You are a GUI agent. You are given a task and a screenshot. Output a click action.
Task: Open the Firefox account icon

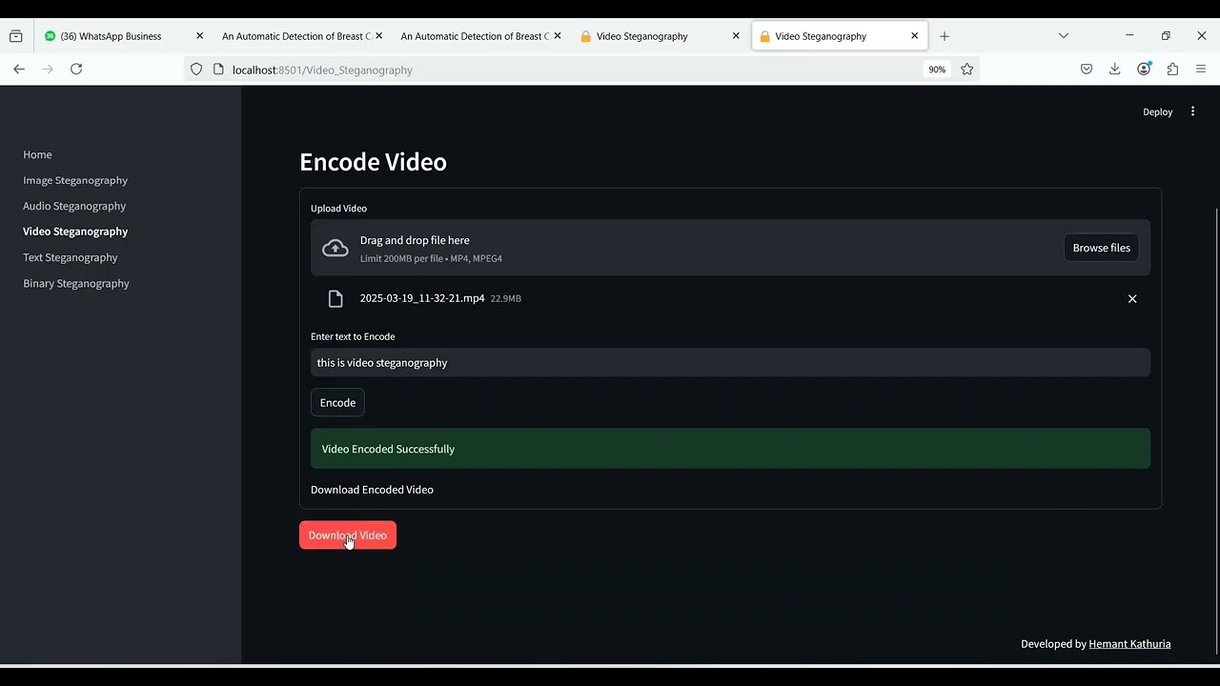(x=1144, y=69)
